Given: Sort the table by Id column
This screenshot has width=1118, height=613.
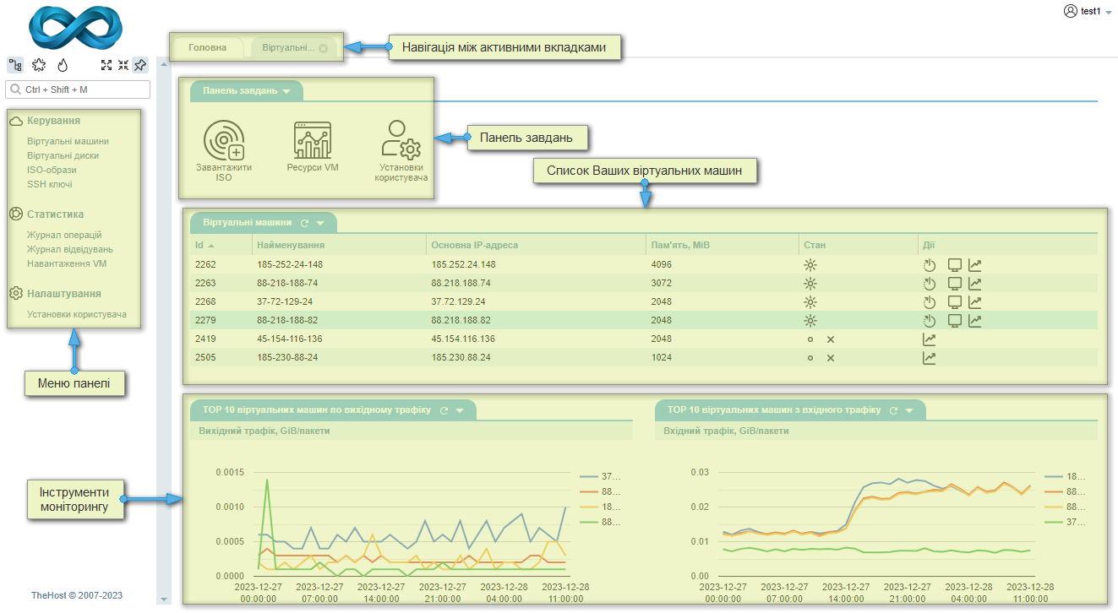Looking at the screenshot, I should (199, 245).
